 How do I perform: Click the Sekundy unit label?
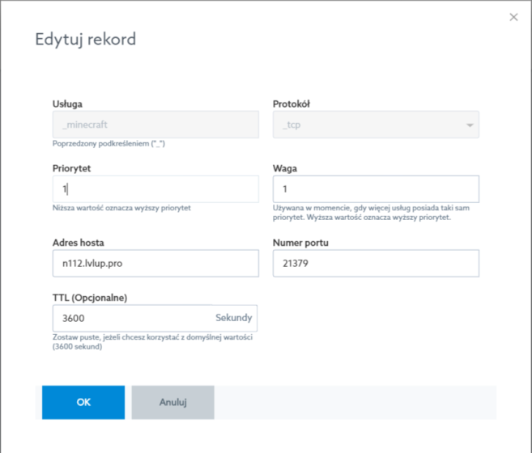(233, 318)
